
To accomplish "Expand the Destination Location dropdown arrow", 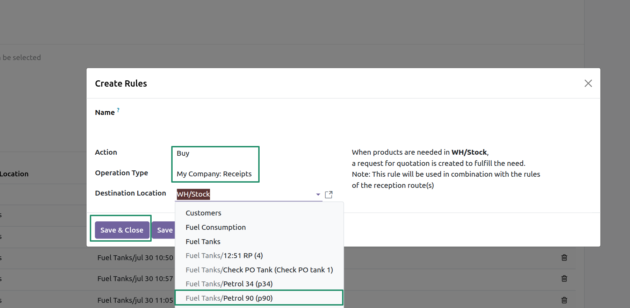I will click(x=318, y=195).
